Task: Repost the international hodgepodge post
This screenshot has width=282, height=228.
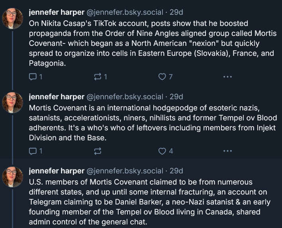Action: point(97,151)
